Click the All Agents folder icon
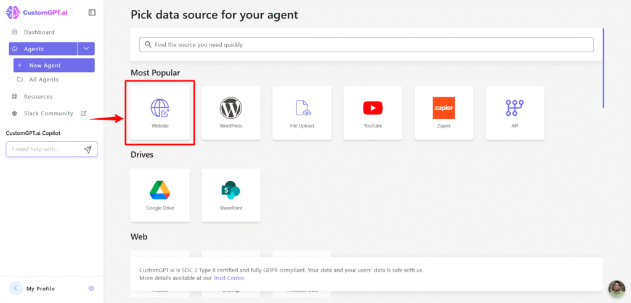The height and width of the screenshot is (303, 631). pos(19,79)
